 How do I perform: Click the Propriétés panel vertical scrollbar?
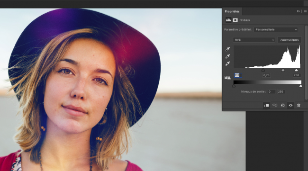coord(307,63)
